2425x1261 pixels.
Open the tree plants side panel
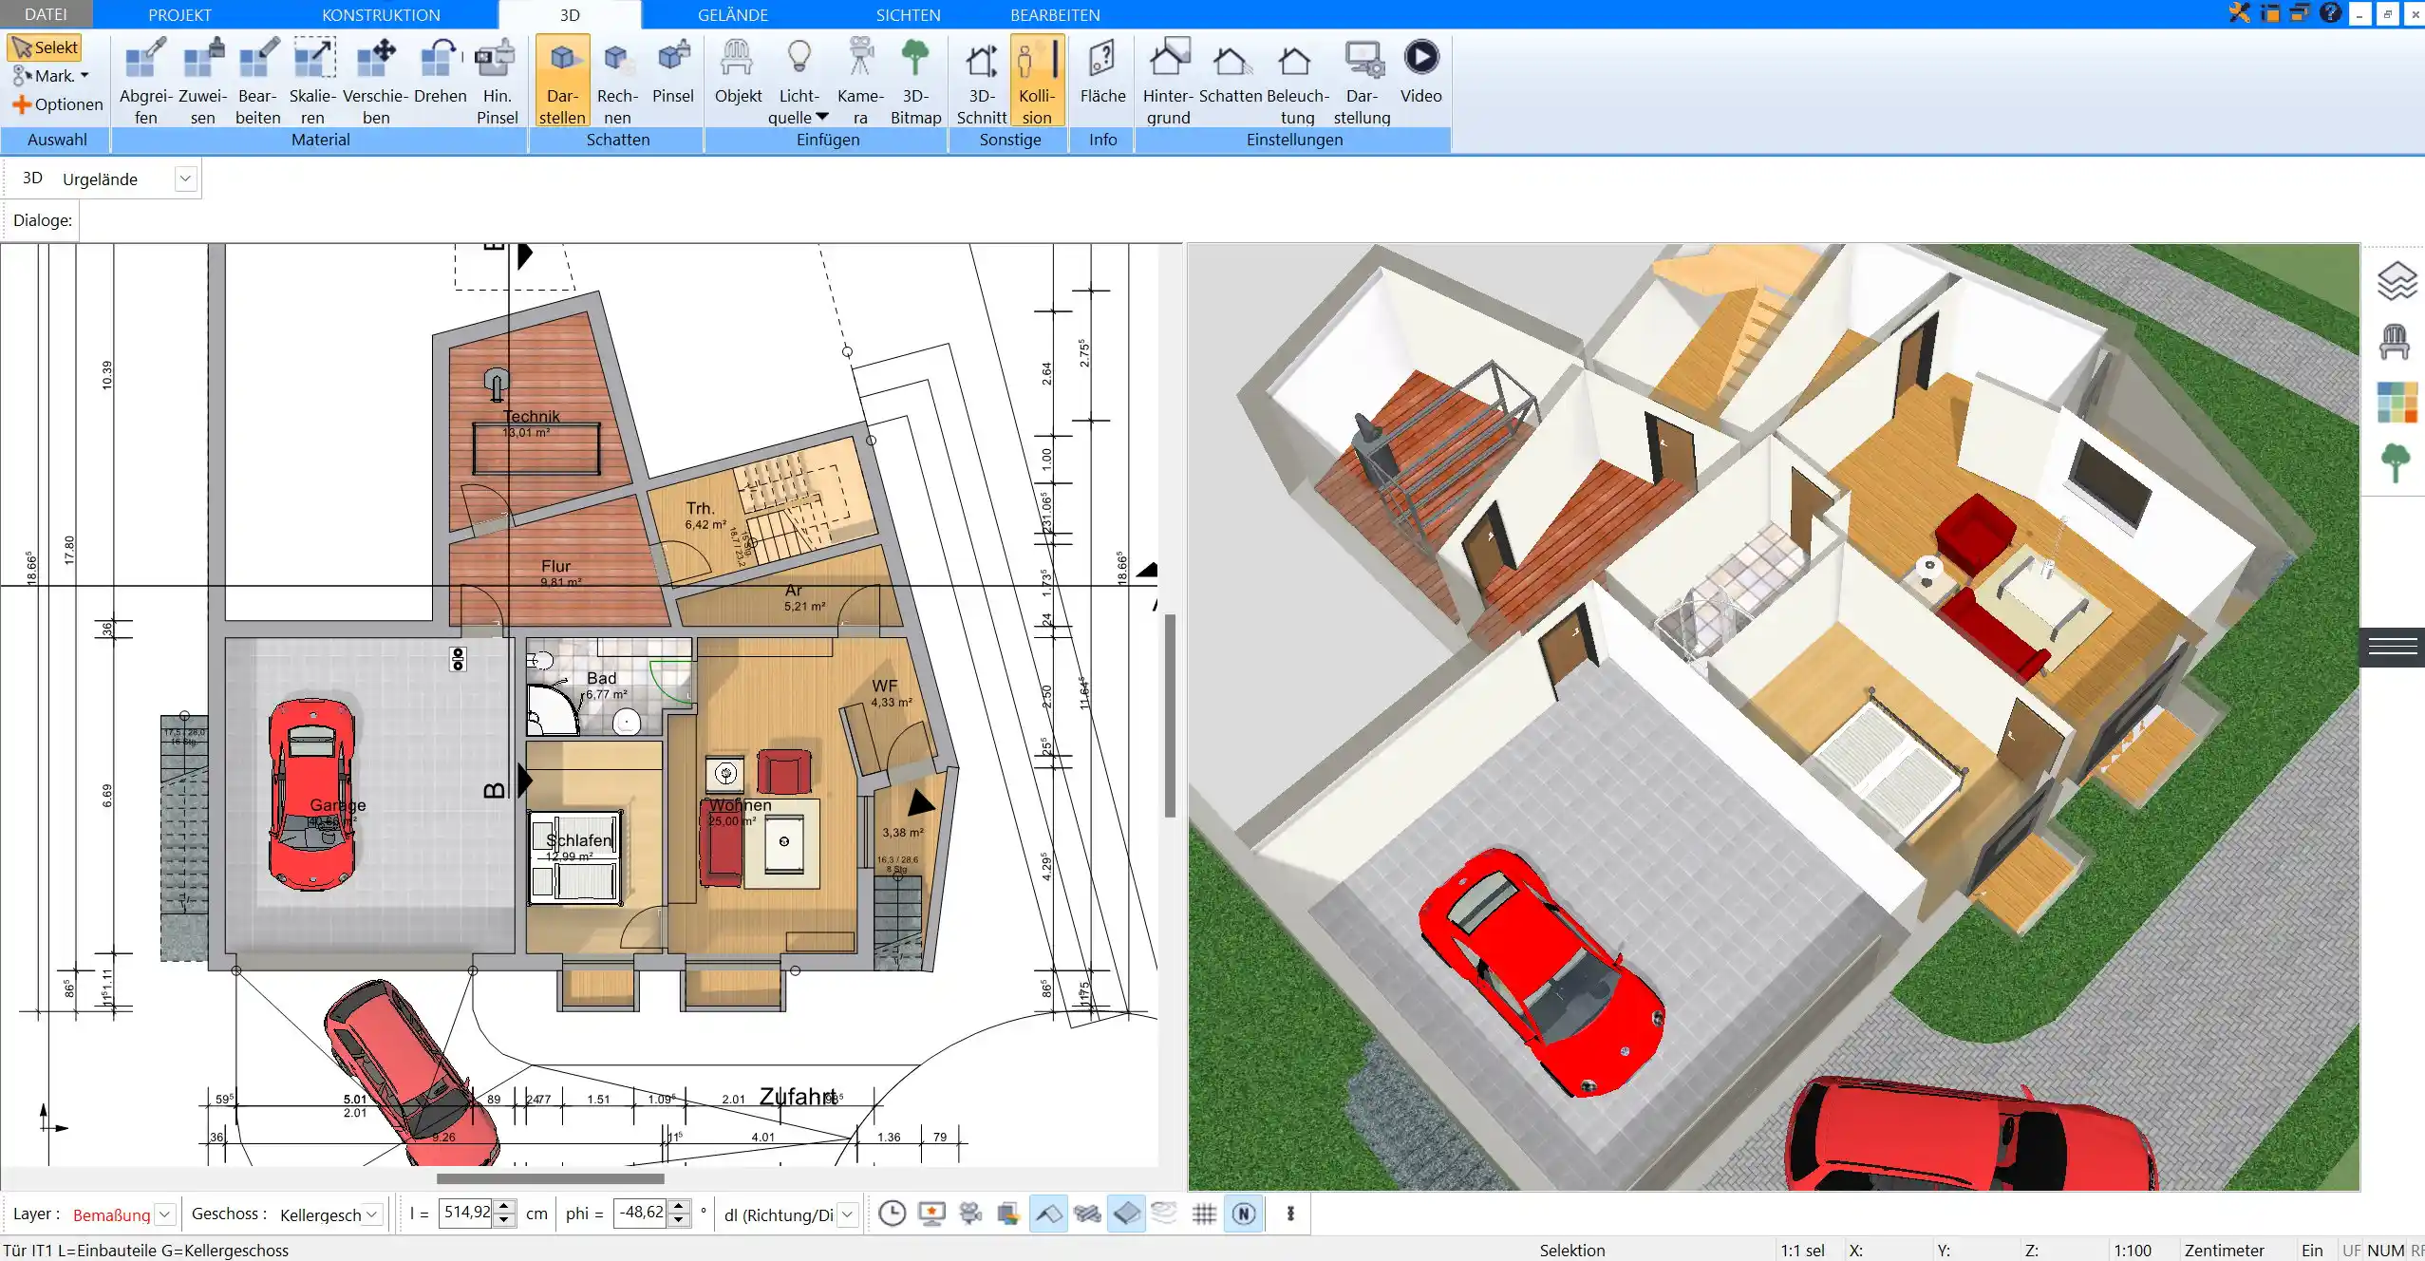[2395, 463]
